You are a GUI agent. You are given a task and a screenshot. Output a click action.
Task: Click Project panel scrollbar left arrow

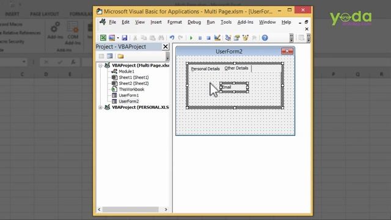[99, 209]
